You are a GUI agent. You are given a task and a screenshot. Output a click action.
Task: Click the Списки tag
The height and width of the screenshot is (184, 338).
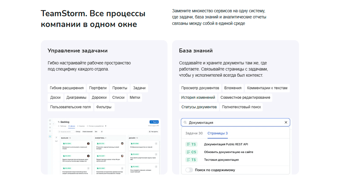118,98
